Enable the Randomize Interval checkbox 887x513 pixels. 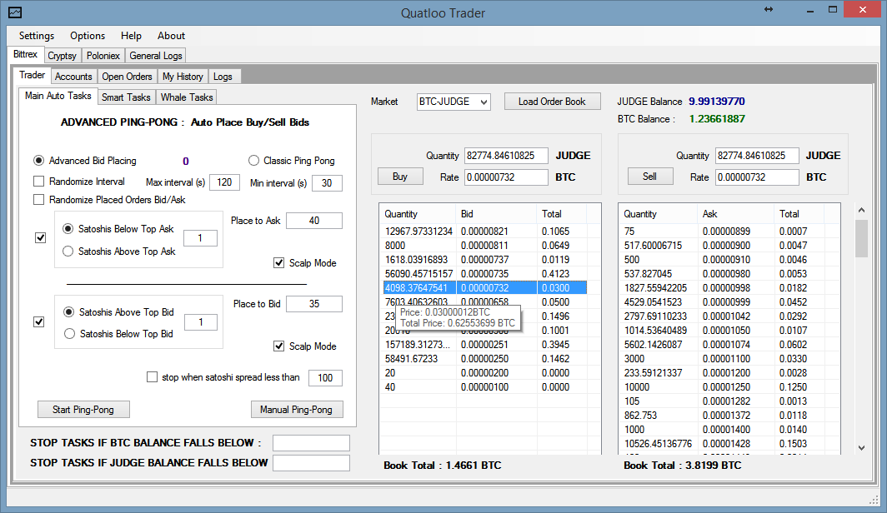point(38,182)
